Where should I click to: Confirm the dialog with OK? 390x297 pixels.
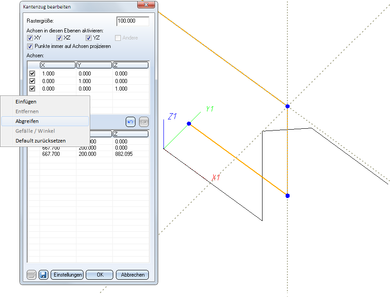[x=99, y=275]
